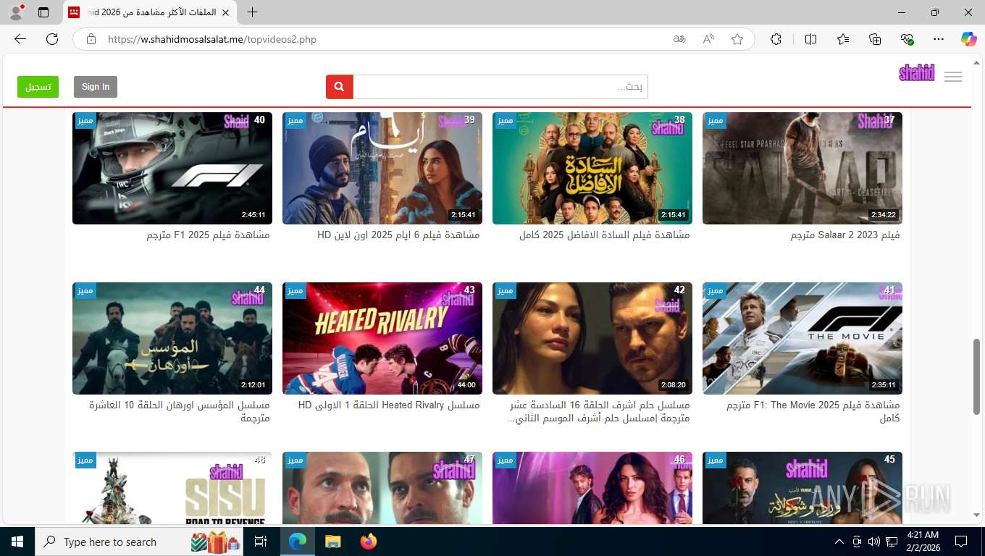
Task: Open the SISU Road to Revenge thumbnail
Action: (x=172, y=488)
